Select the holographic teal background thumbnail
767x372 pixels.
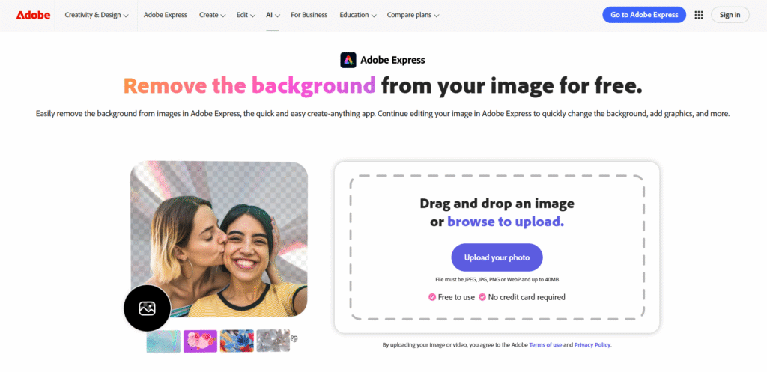163,341
